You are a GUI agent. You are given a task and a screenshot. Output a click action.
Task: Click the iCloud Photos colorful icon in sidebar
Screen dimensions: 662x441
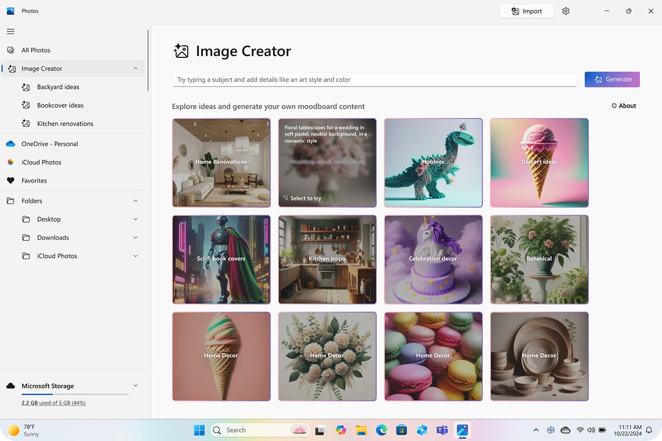point(10,162)
